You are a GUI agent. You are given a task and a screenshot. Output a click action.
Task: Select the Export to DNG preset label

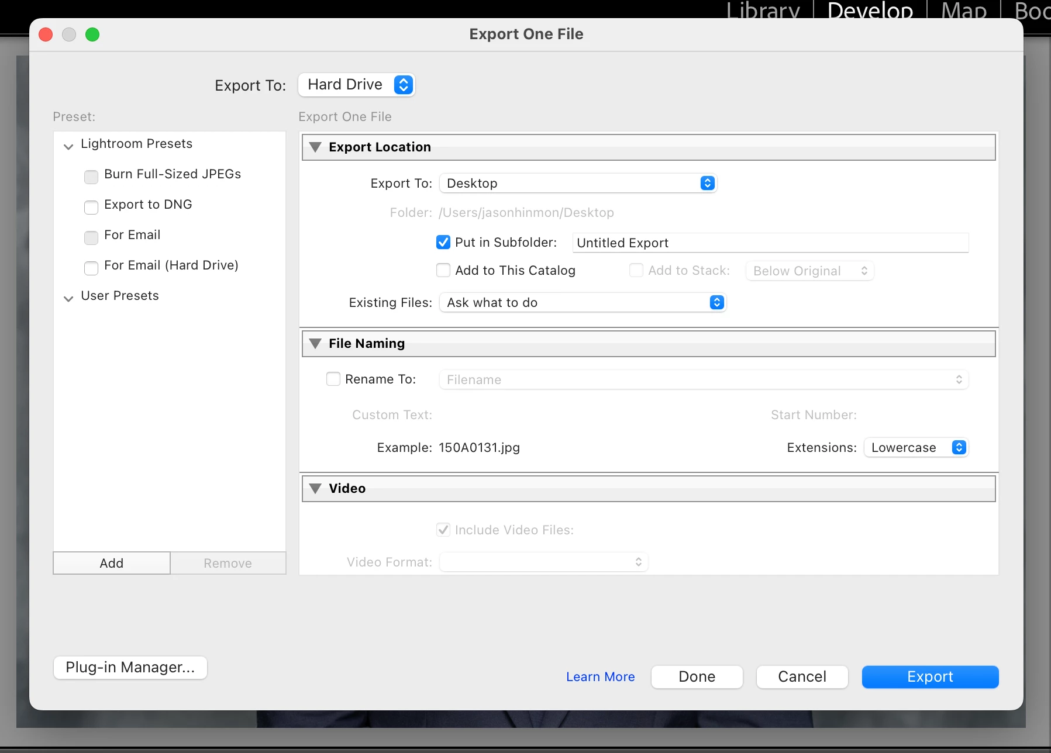[x=148, y=205]
